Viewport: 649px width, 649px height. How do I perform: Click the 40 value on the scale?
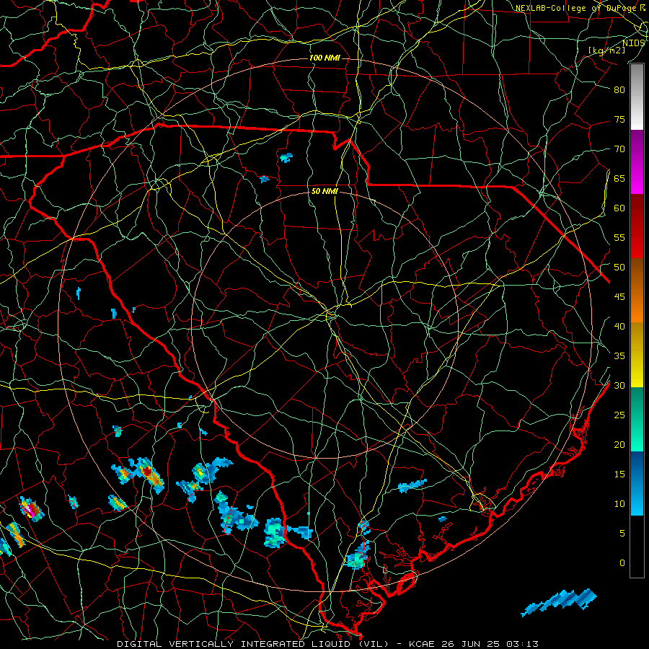tap(619, 327)
